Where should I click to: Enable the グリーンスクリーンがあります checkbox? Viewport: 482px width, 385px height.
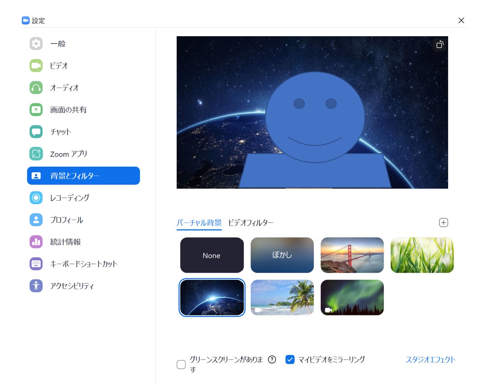point(181,365)
